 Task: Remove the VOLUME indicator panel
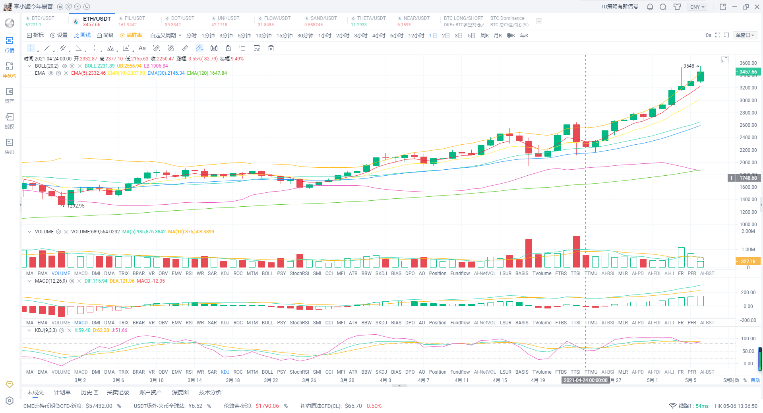click(x=66, y=232)
